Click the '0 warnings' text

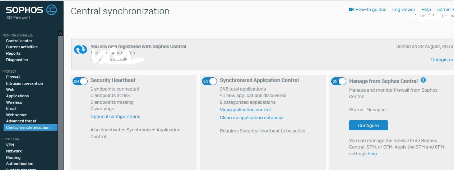pyautogui.click(x=102, y=109)
